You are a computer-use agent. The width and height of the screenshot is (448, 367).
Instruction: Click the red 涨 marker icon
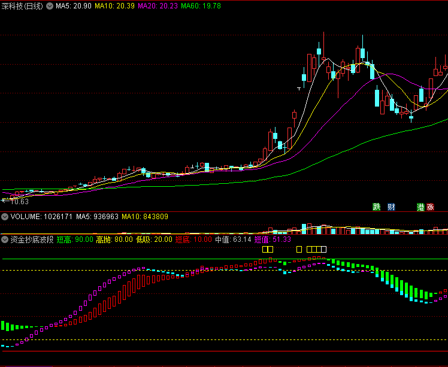coord(430,207)
